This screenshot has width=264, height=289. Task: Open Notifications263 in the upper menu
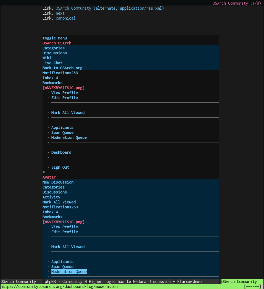click(60, 73)
